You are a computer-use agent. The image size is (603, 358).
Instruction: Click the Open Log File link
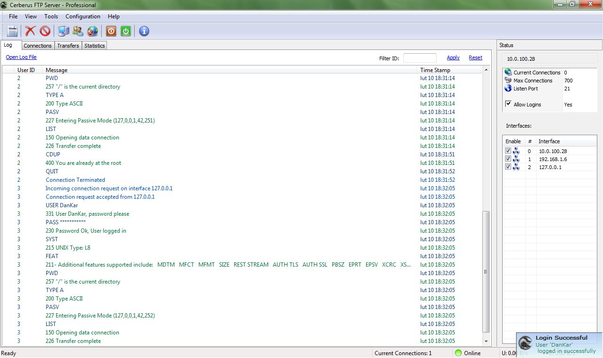[21, 57]
